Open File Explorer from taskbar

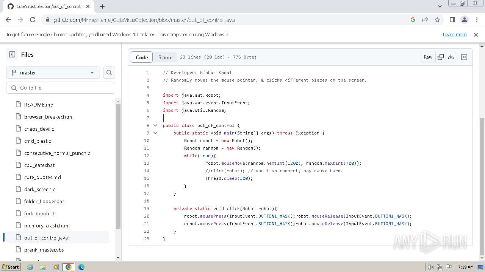click(43, 267)
